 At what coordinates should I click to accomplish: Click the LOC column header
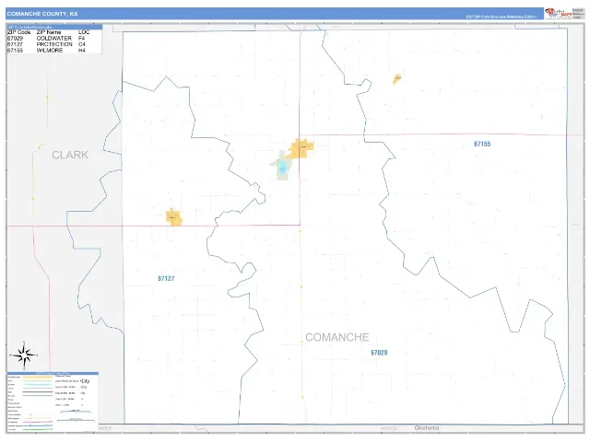pos(84,32)
